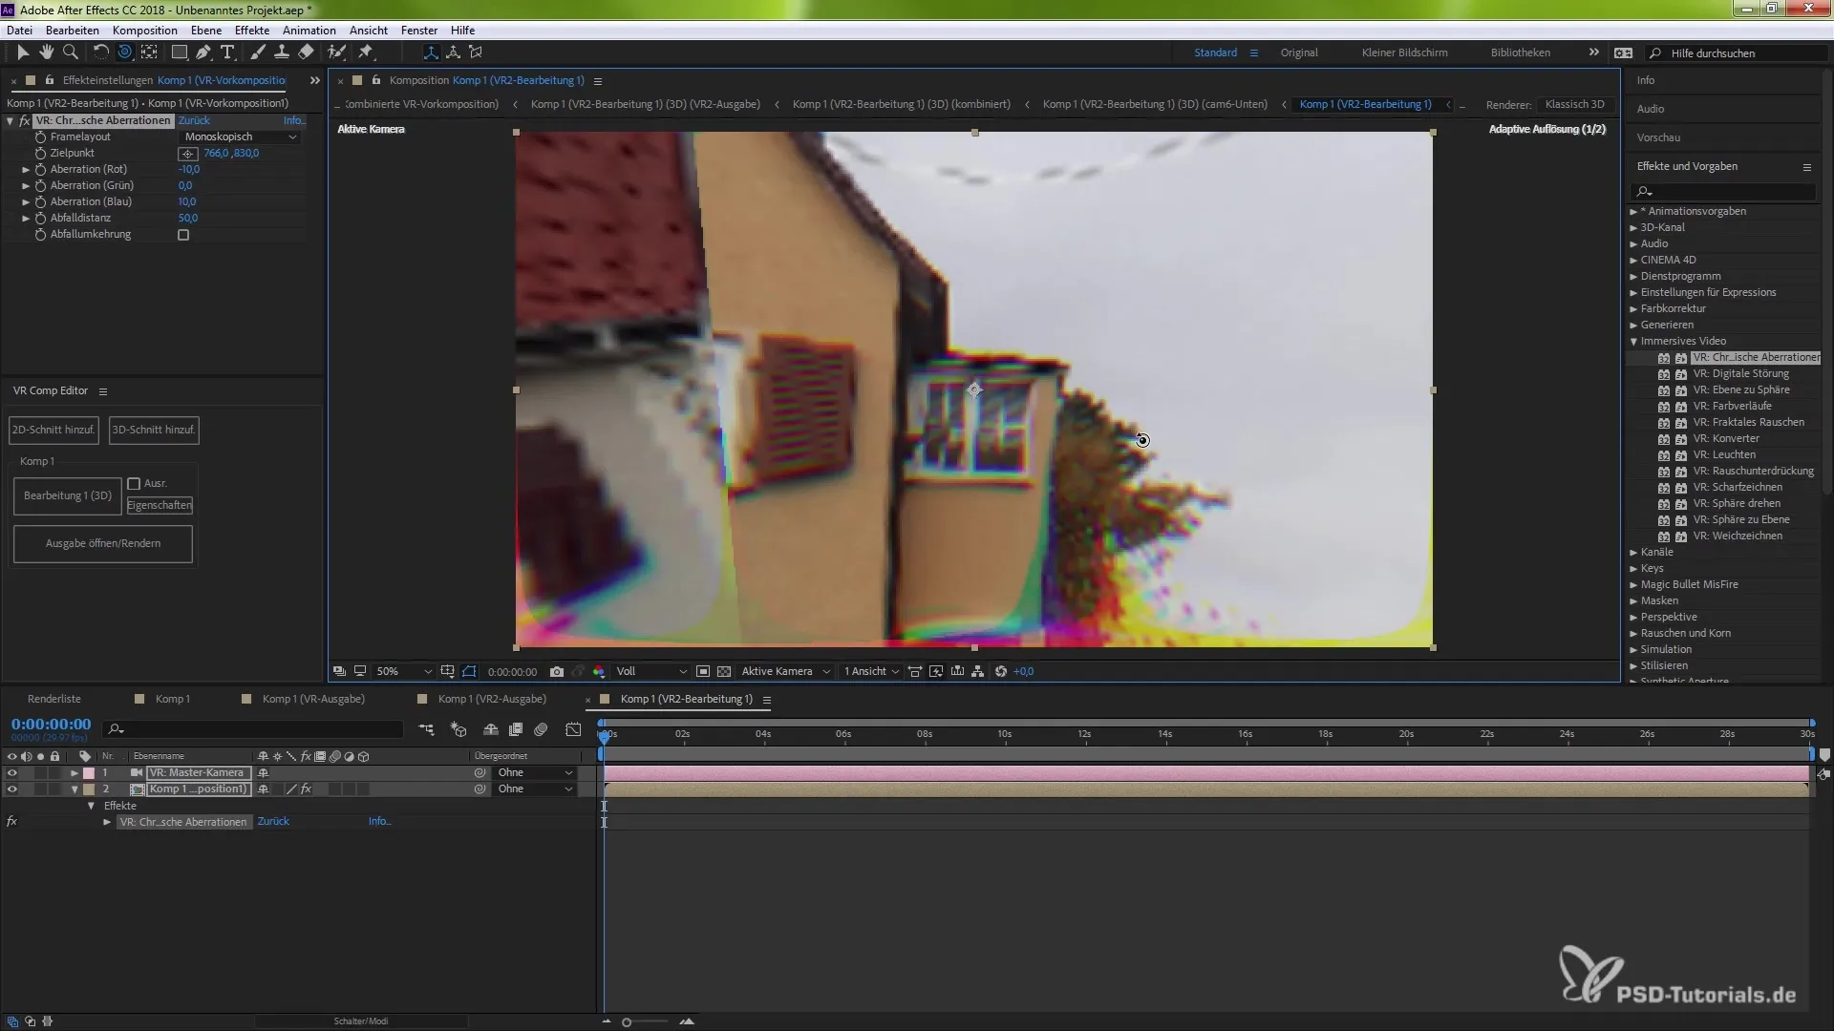The image size is (1834, 1031).
Task: Select the Pan Behind anchor point tool
Action: (149, 53)
